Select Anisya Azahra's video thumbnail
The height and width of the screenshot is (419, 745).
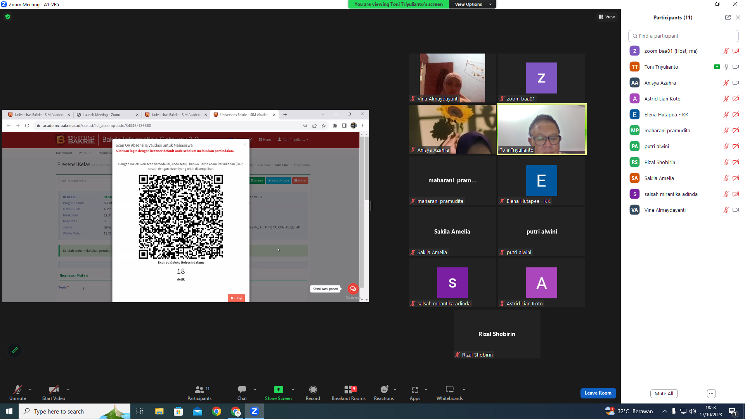click(x=452, y=129)
